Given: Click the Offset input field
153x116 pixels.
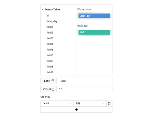Looking at the screenshot, I should pyautogui.click(x=84, y=89).
